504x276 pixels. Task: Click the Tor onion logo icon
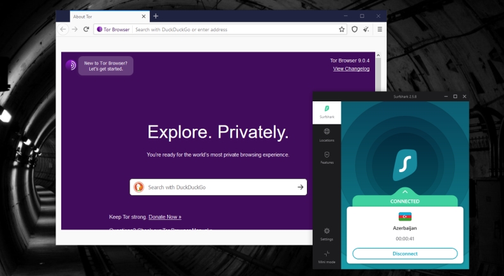(71, 65)
